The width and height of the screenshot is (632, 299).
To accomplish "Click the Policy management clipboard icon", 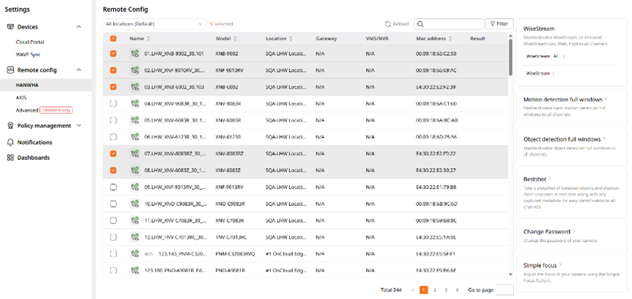I will 11,126.
